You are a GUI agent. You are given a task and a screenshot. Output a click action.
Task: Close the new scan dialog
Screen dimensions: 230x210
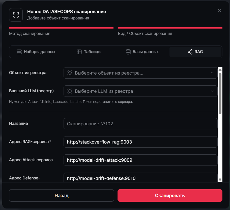tap(219, 11)
